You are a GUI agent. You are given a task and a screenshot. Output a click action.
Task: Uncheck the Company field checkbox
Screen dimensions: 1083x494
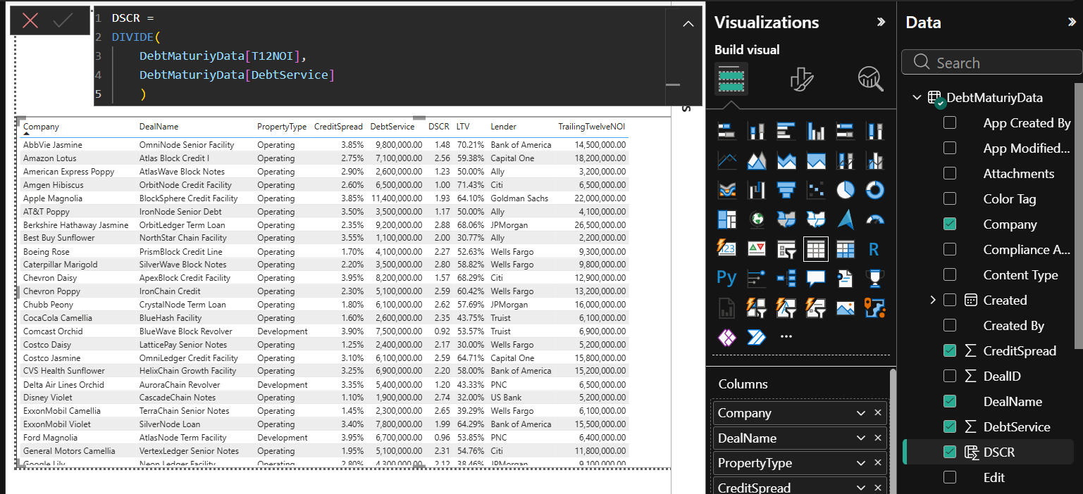[950, 224]
